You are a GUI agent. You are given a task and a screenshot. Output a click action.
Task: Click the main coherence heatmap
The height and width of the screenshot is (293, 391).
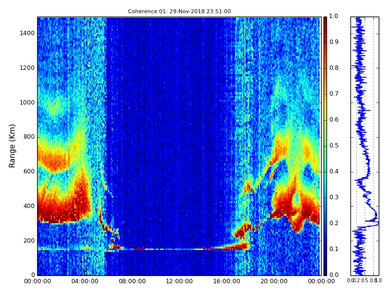tap(179, 146)
